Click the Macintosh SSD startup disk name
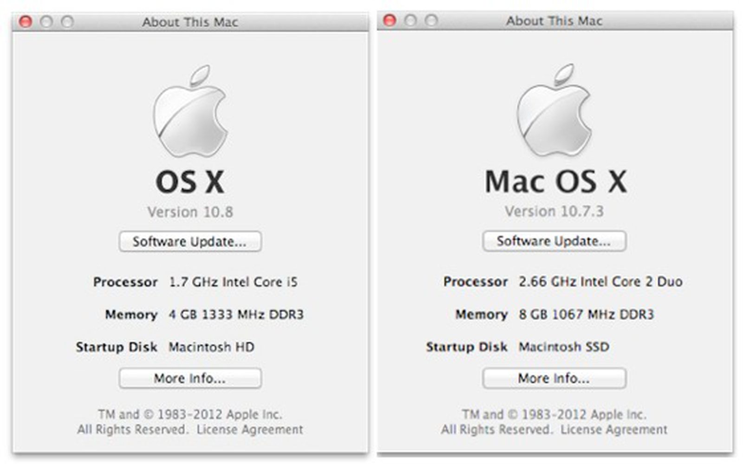This screenshot has height=464, width=743. [564, 347]
